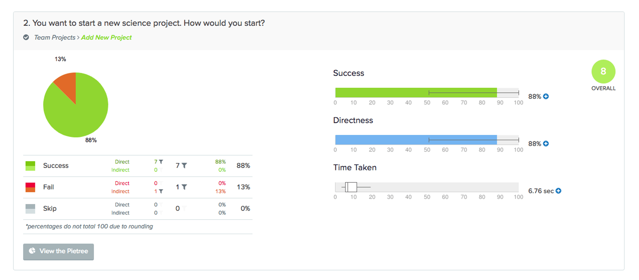Click the green Overall score circle
The height and width of the screenshot is (280, 639).
[603, 71]
